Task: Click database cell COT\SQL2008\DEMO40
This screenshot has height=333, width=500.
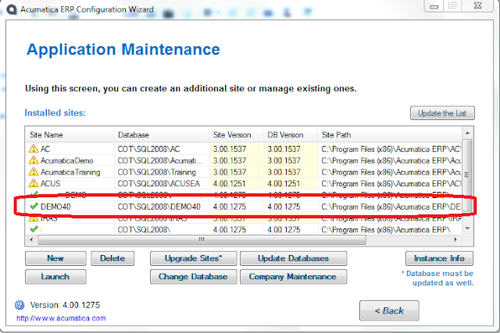Action: 159,207
